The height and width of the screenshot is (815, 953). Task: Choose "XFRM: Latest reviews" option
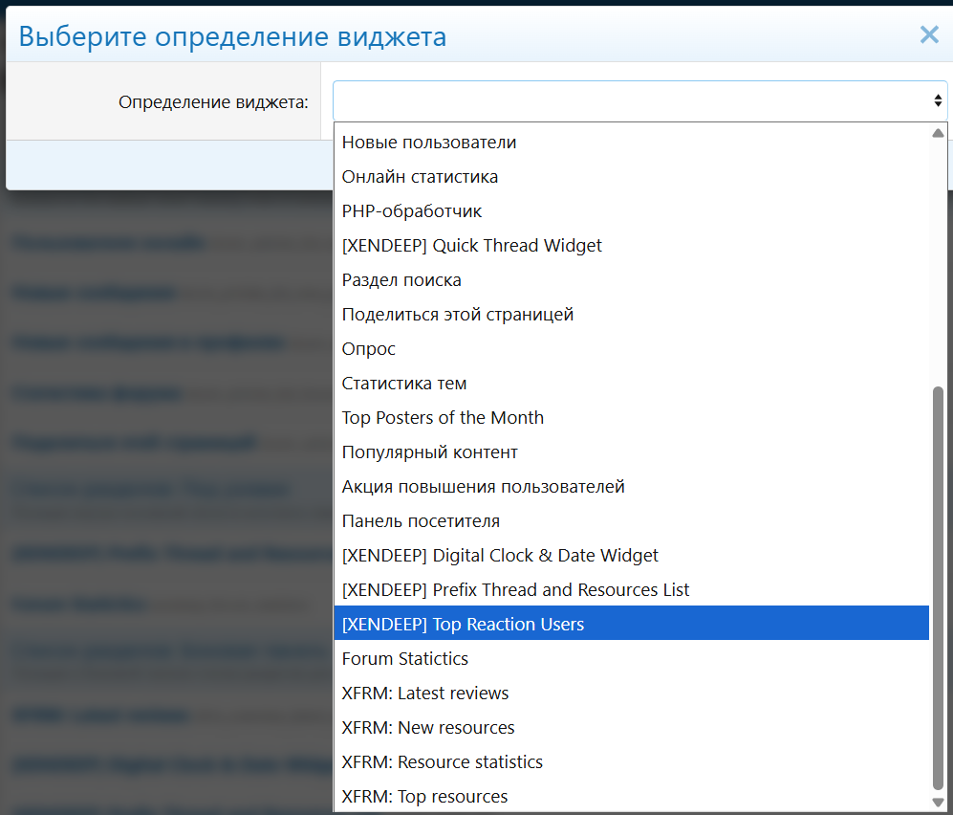425,694
